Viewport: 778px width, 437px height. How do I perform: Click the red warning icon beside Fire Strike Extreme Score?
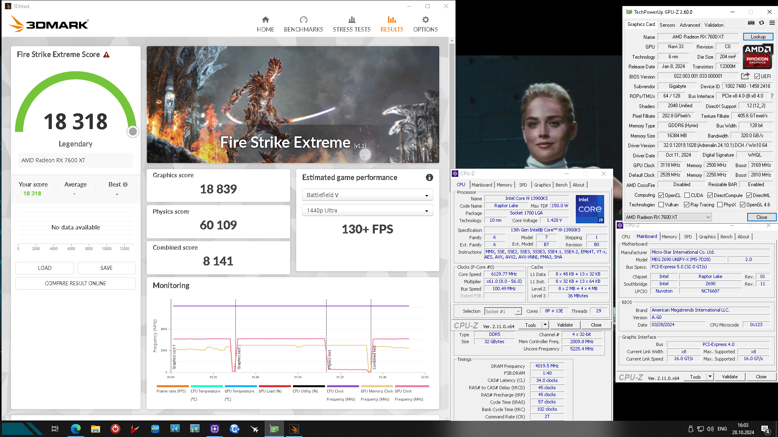[107, 55]
